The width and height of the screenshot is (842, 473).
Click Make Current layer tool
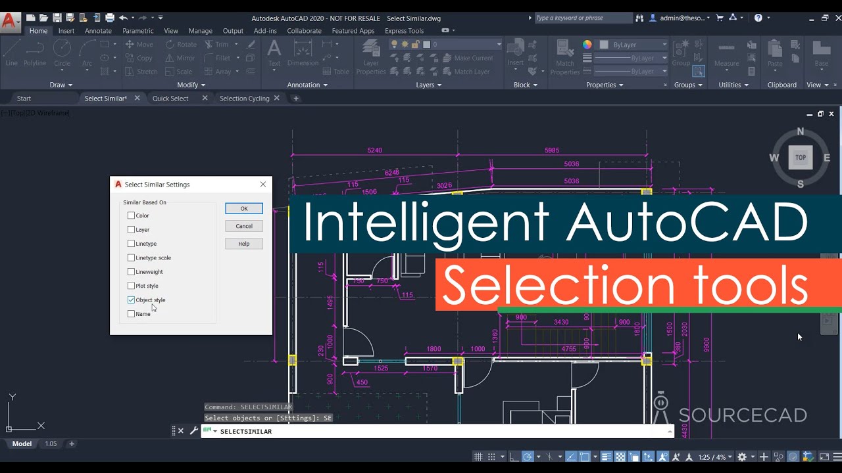466,58
